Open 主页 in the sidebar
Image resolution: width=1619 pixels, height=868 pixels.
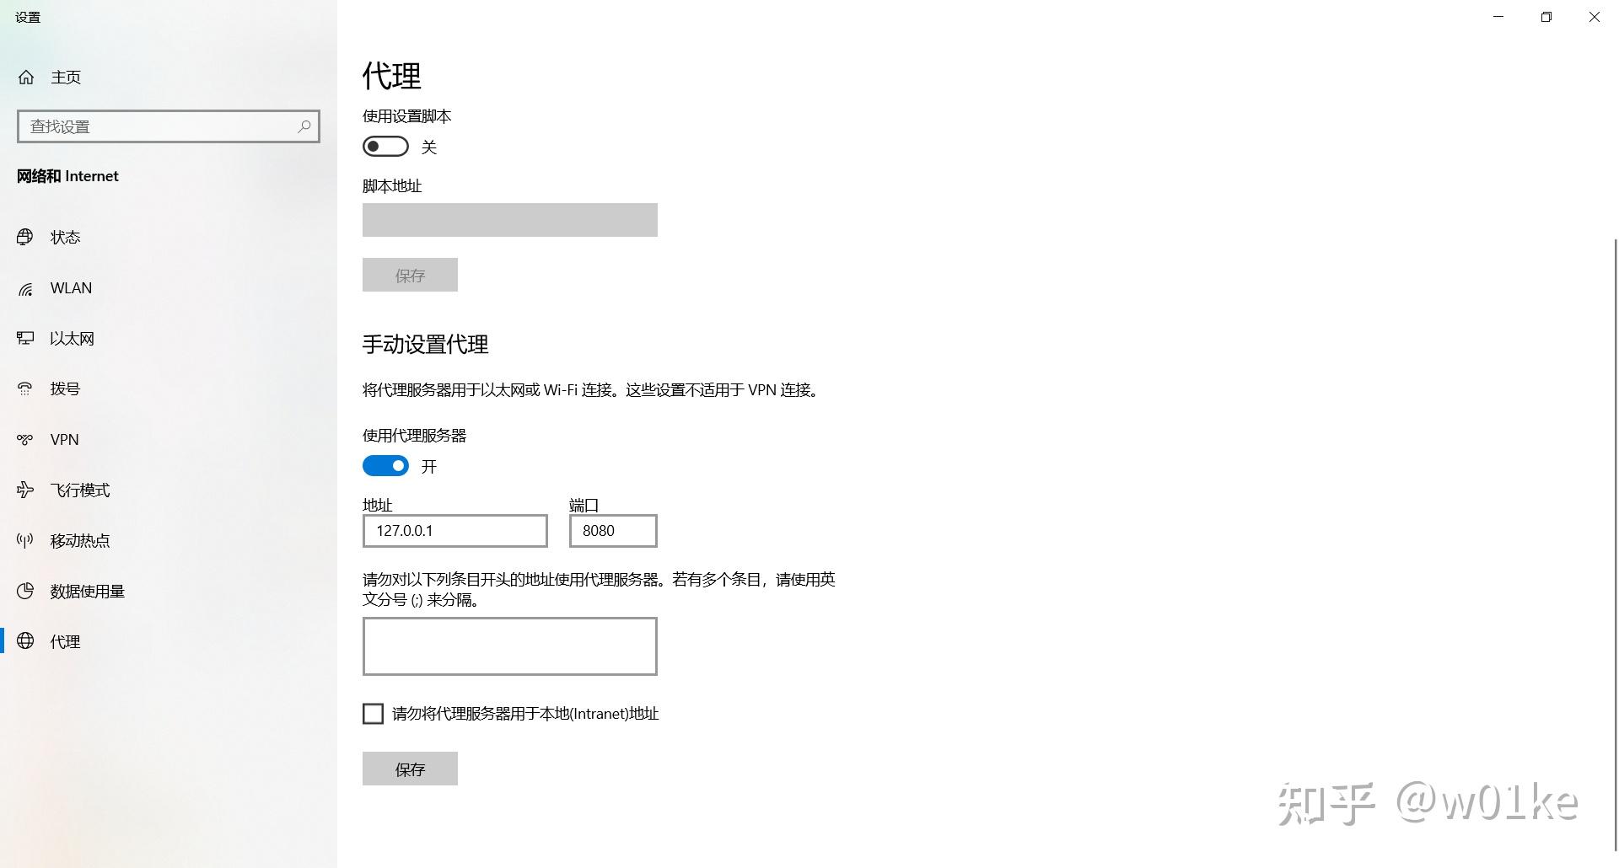pyautogui.click(x=169, y=78)
